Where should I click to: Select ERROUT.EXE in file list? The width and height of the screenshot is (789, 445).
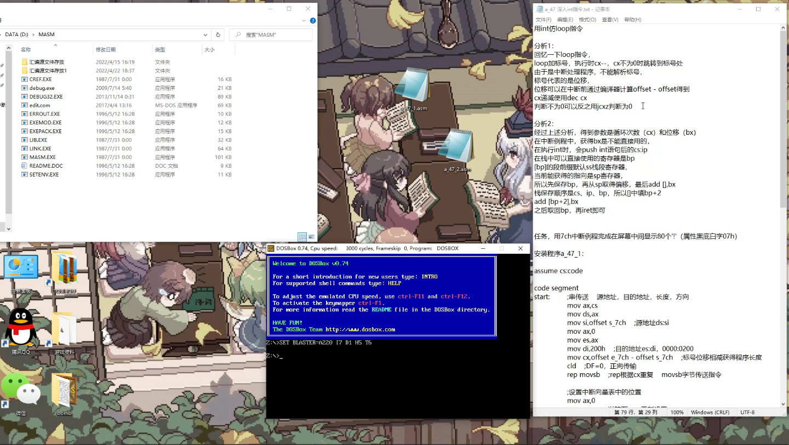[x=127, y=114]
